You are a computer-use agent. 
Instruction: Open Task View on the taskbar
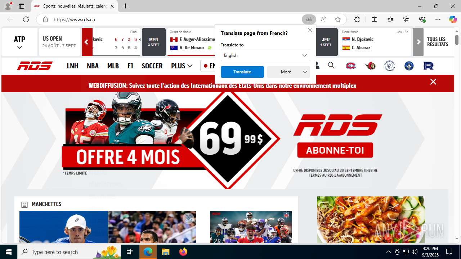click(130, 252)
